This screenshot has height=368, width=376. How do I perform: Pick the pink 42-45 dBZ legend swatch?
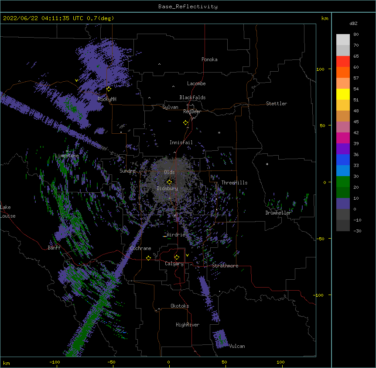(343, 127)
